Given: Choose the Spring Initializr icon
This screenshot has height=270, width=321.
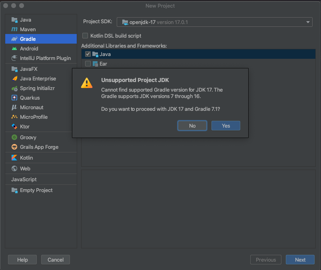Looking at the screenshot, I should tap(14, 88).
